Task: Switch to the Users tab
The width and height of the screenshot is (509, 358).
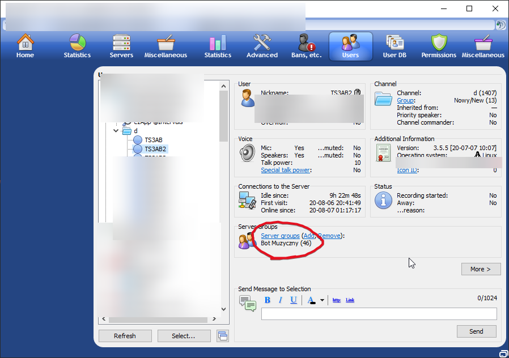Action: [350, 46]
